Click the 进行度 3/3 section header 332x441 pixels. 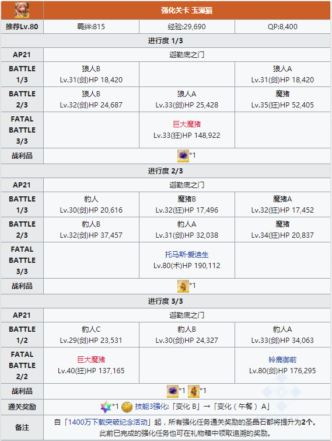tap(166, 301)
